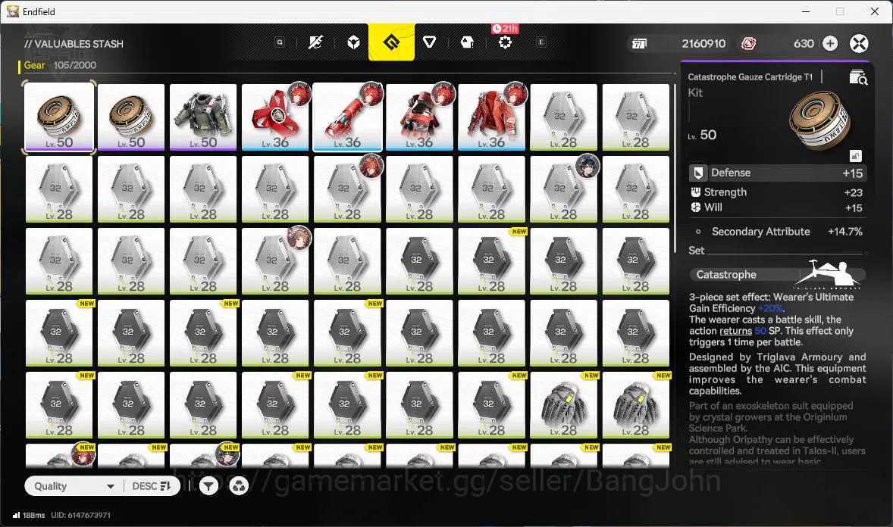The image size is (893, 527).
Task: Click the Catastrophe set emblem icon
Action: pos(829,274)
